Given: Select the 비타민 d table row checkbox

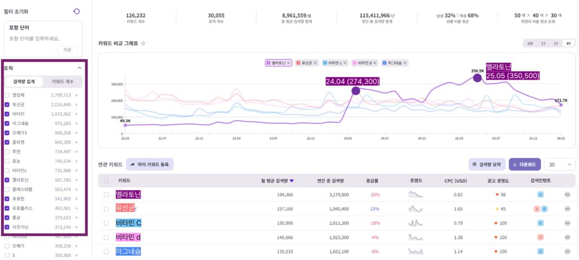Looking at the screenshot, I should click(x=106, y=237).
